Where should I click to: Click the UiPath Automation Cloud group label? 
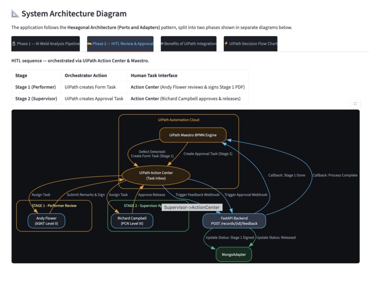[x=179, y=120]
